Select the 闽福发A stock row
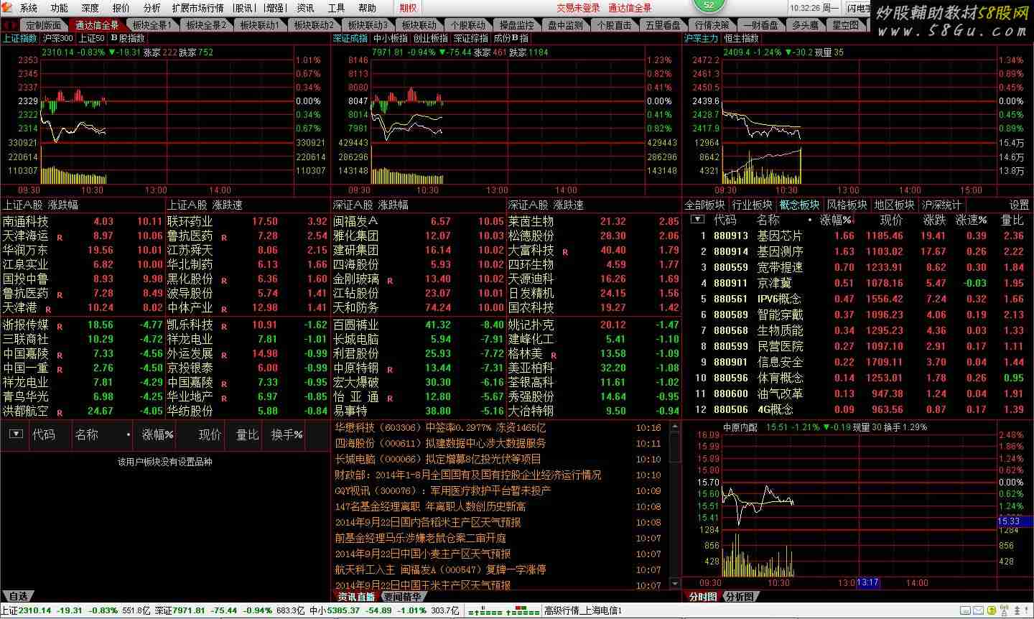This screenshot has width=1034, height=619. (x=419, y=222)
